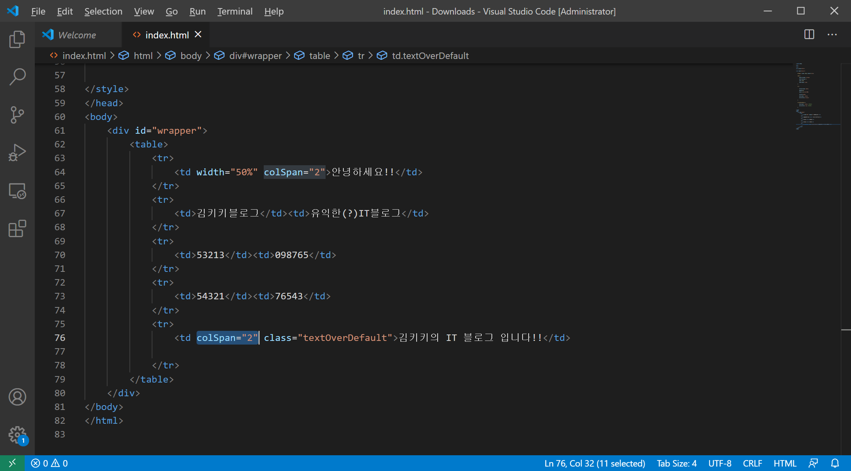Open the Manage gear menu
This screenshot has width=851, height=471.
pyautogui.click(x=17, y=435)
